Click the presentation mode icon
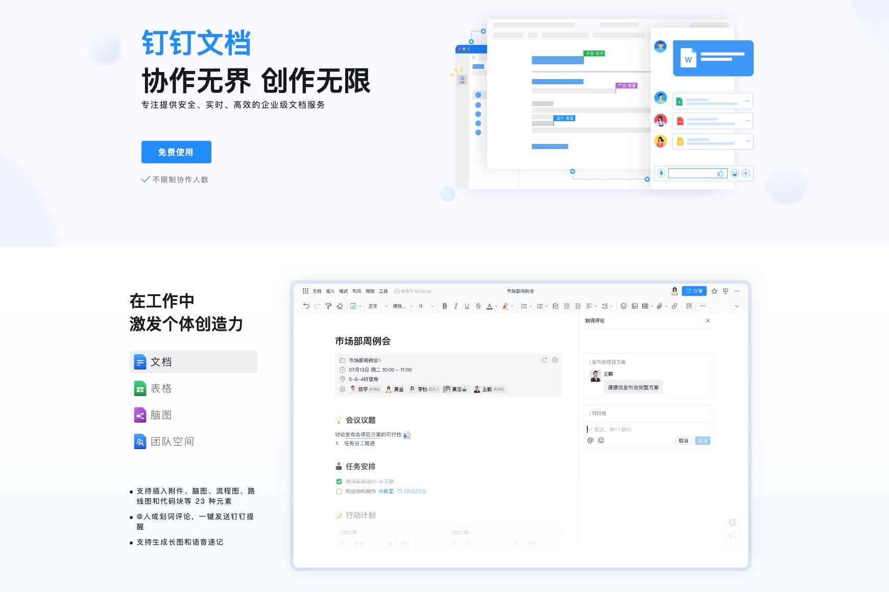889x592 pixels. tap(726, 291)
